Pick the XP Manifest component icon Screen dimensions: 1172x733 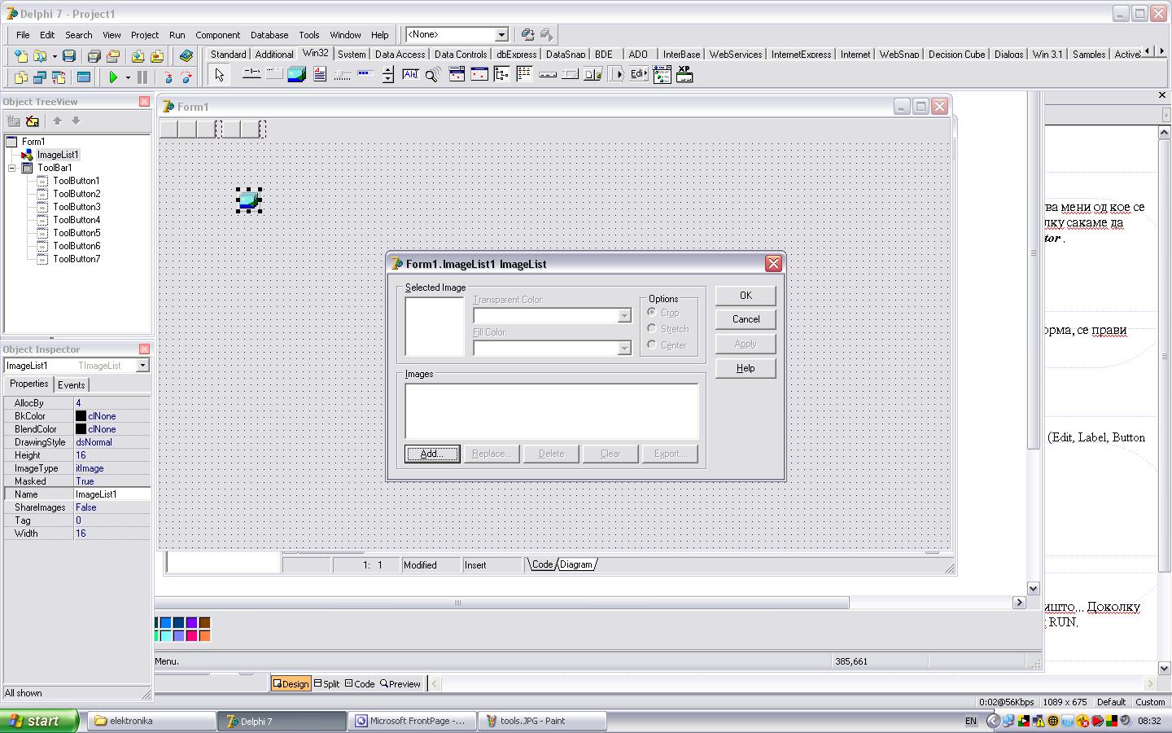(684, 75)
